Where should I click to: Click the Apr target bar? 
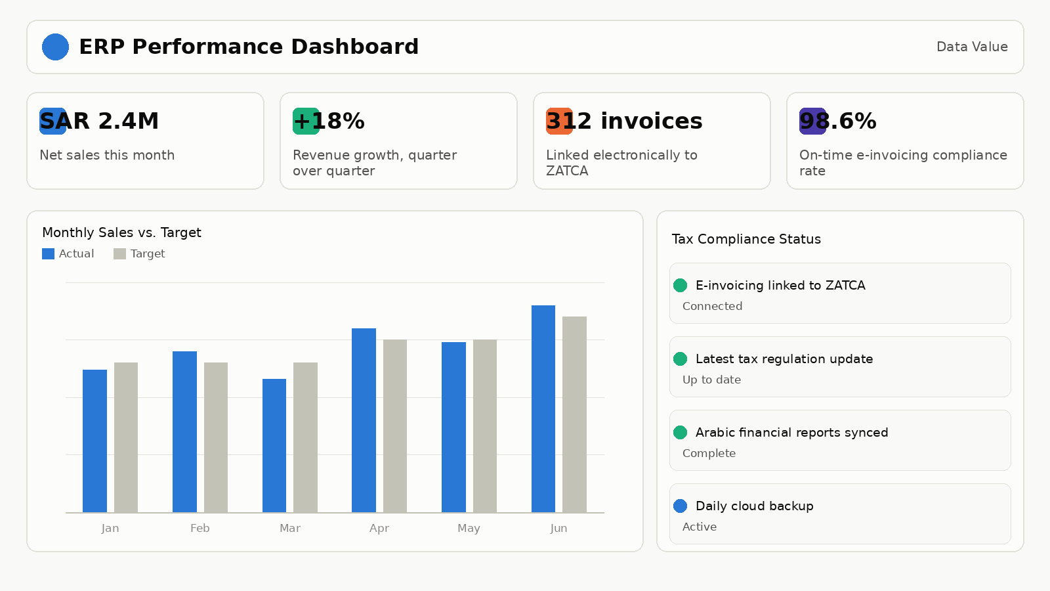(395, 426)
